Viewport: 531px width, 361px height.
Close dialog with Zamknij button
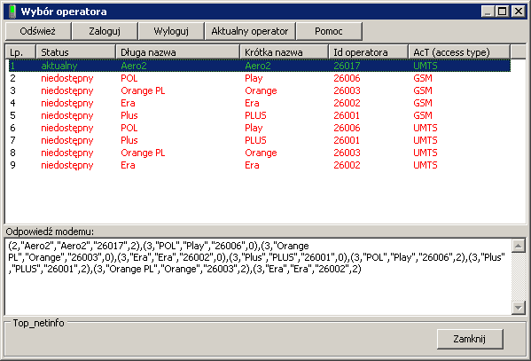(470, 339)
